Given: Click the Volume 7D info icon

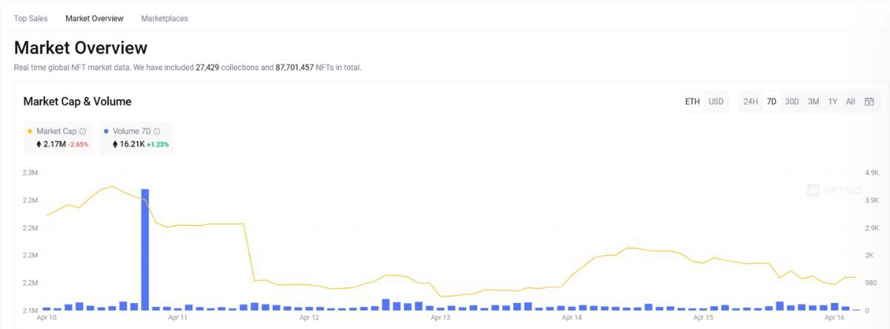Looking at the screenshot, I should (x=156, y=131).
